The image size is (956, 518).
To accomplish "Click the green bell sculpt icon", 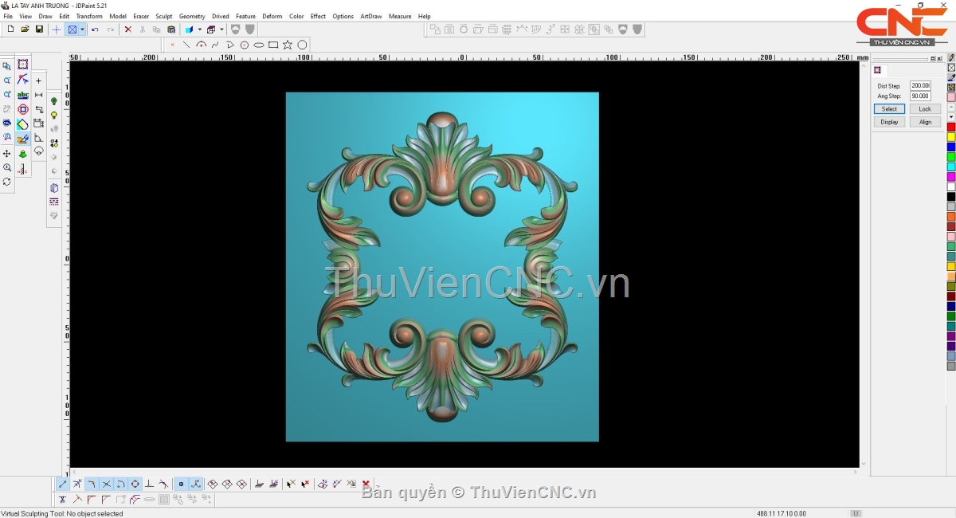I will coord(23,154).
